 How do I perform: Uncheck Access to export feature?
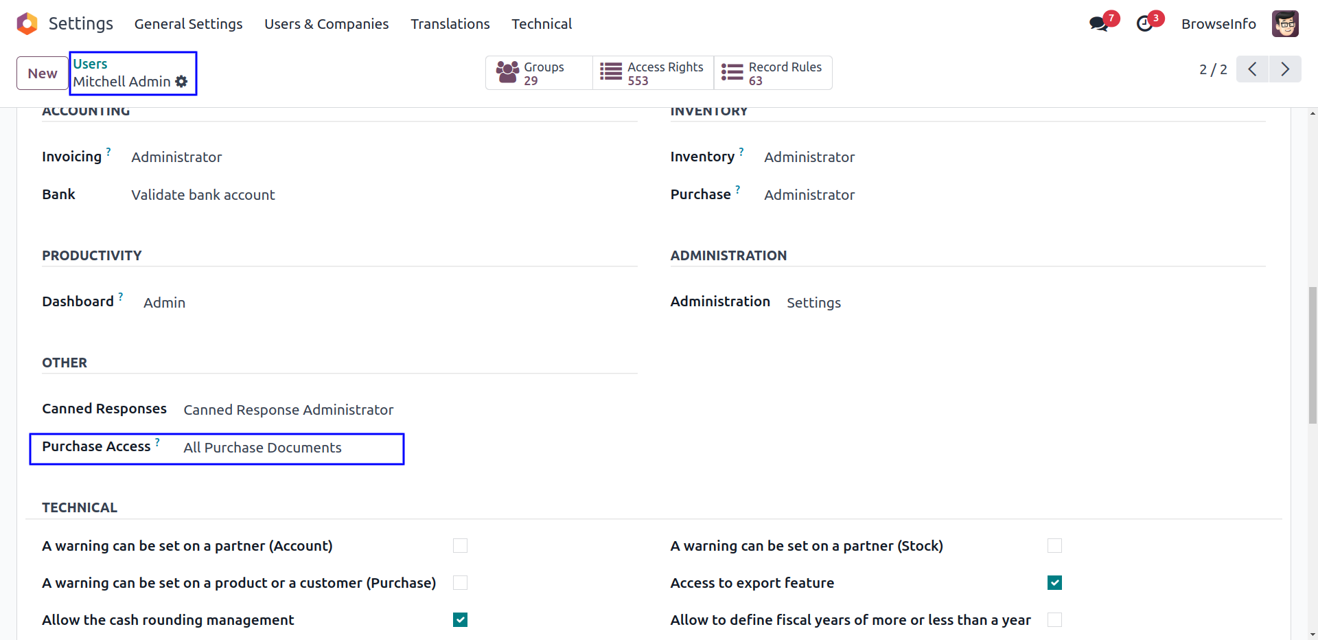click(1054, 583)
